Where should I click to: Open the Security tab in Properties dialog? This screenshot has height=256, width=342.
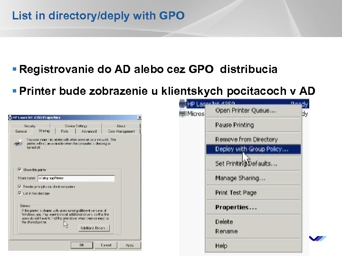tap(30, 126)
